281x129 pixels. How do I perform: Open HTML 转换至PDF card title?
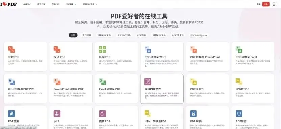click(155, 121)
